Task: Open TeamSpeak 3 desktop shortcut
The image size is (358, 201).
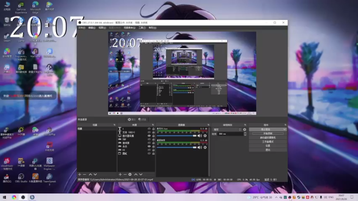Action: tap(49, 179)
